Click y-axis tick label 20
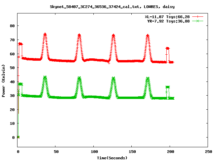This screenshot has height=161, width=215. coord(12,110)
